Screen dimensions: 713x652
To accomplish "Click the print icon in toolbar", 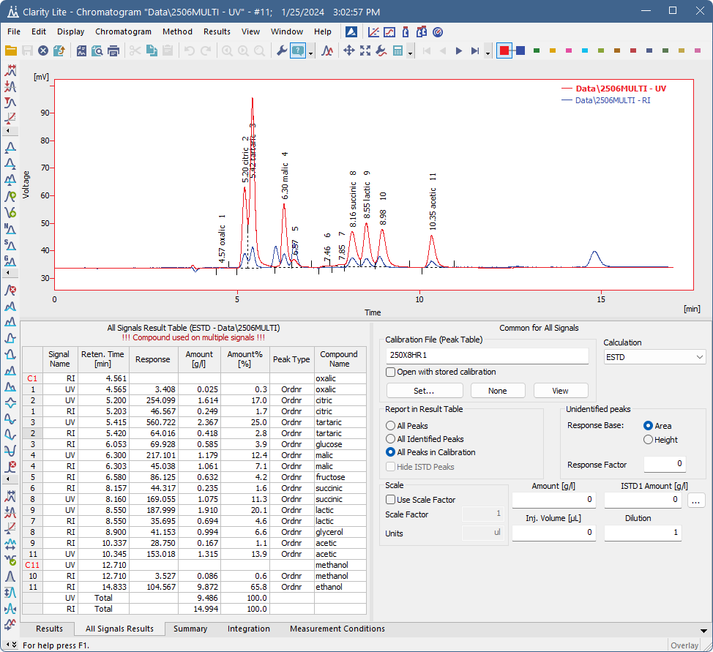I will click(113, 50).
